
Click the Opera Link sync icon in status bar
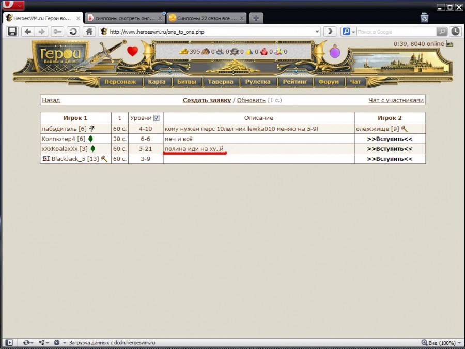point(26,342)
